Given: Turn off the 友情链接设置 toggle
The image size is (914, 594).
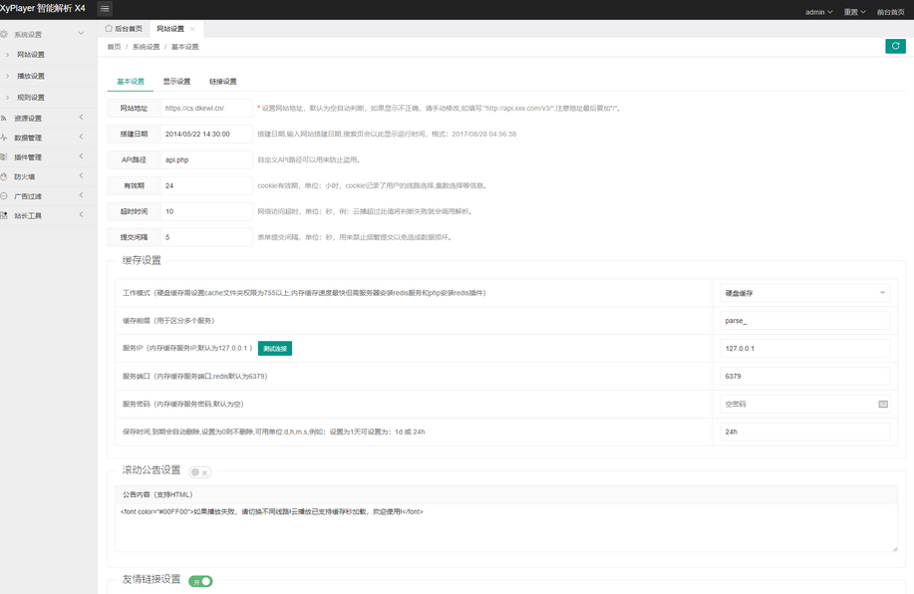Looking at the screenshot, I should pyautogui.click(x=200, y=581).
